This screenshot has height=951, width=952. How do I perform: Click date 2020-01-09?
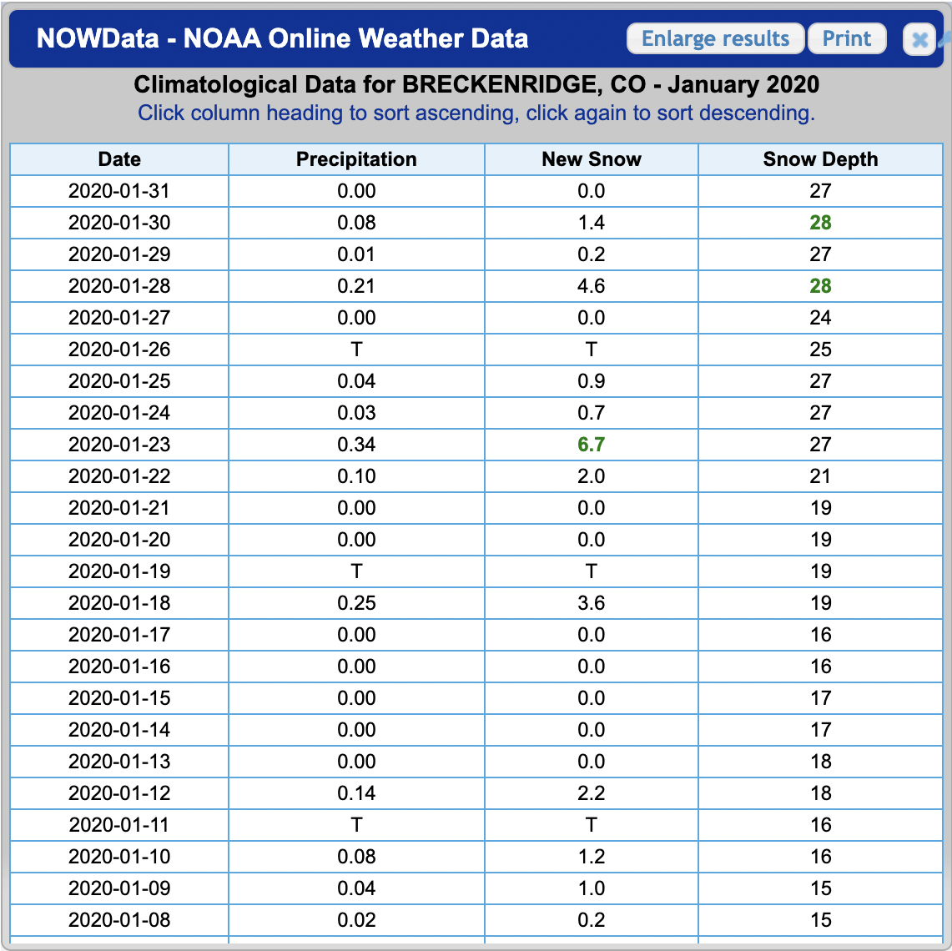(119, 888)
